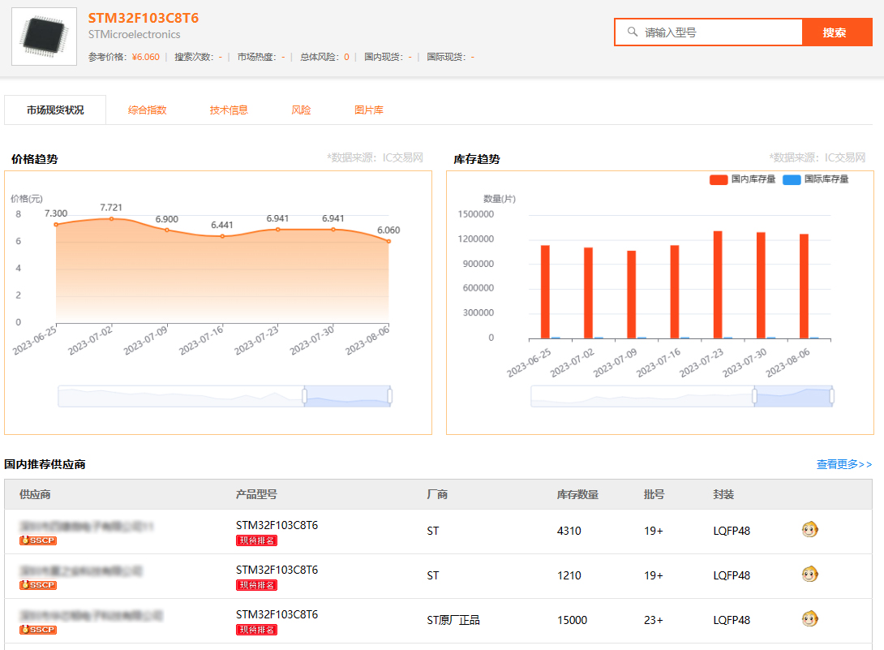Click the 6.060 price data point on 2023-08-06
This screenshot has width=884, height=650.
389,242
